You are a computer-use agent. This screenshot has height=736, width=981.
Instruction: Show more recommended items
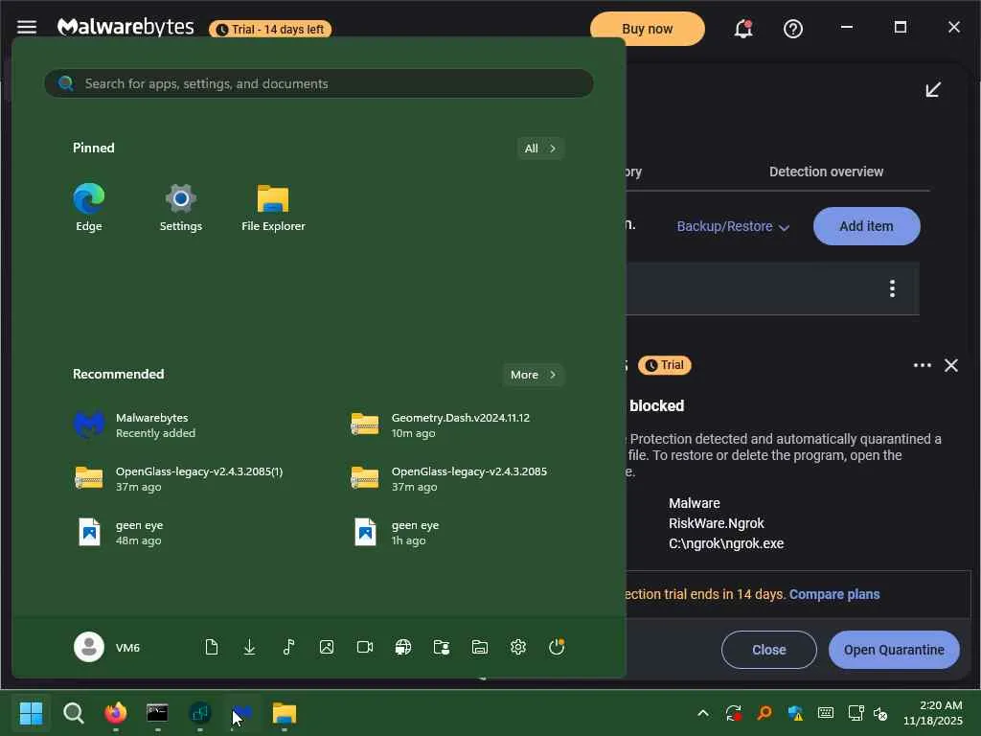(x=533, y=375)
